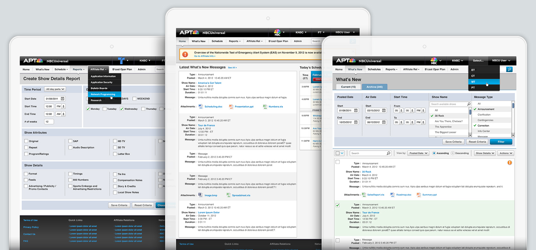Select the Descending radio button
536x250 pixels.
coord(453,153)
